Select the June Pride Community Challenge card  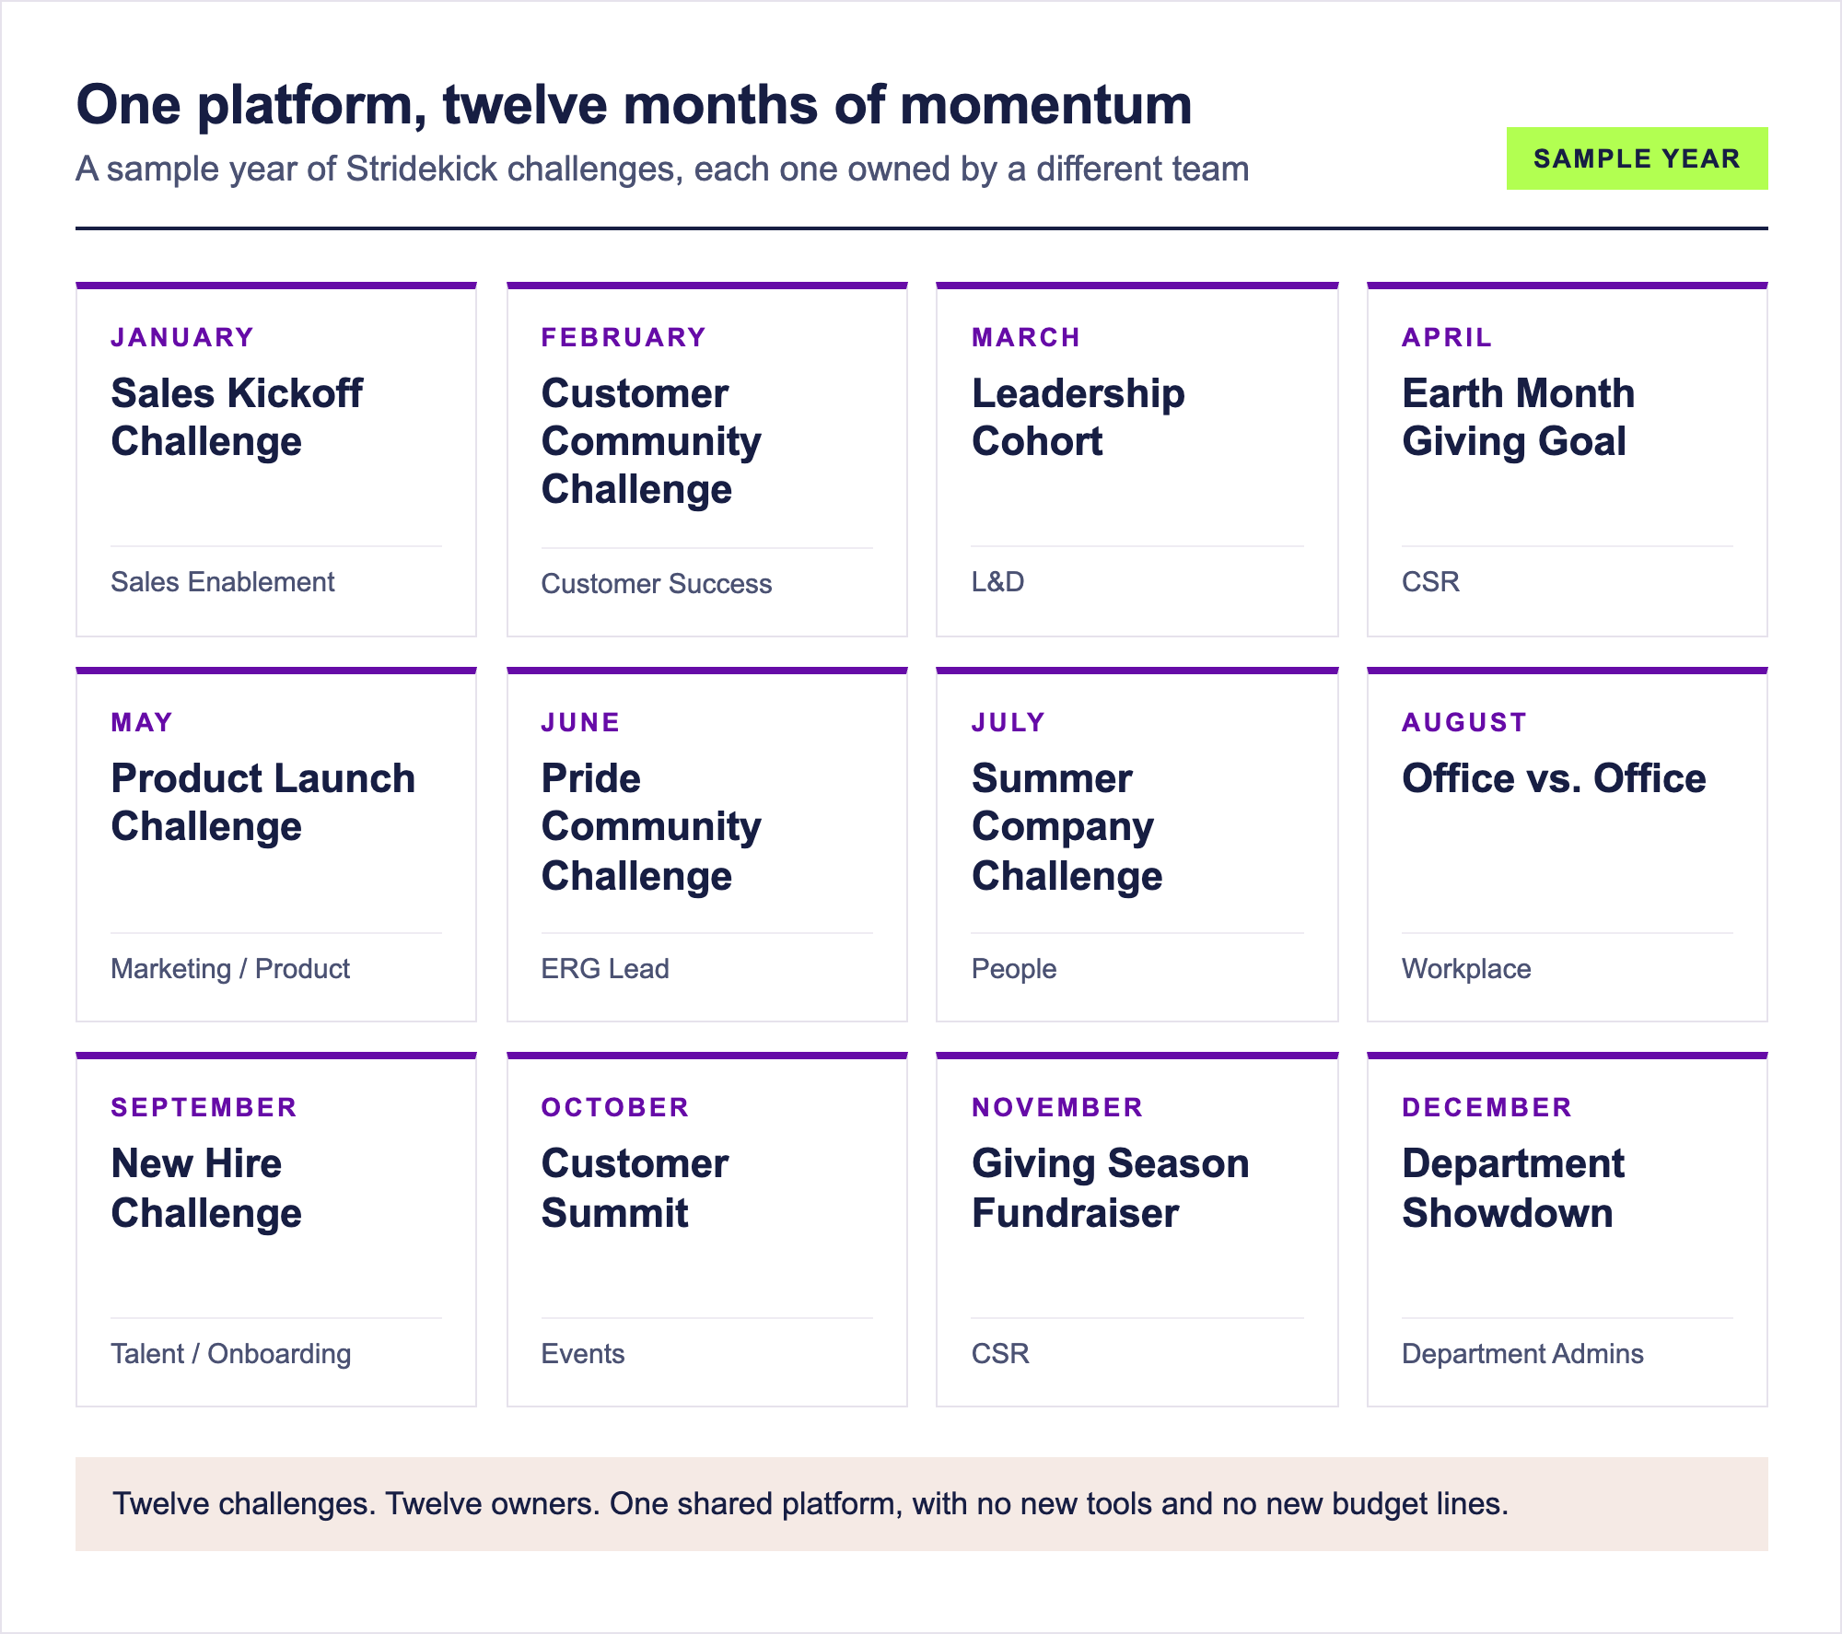pos(707,845)
